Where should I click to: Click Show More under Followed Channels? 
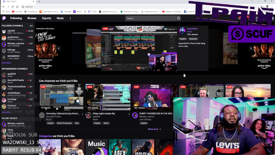point(6,63)
